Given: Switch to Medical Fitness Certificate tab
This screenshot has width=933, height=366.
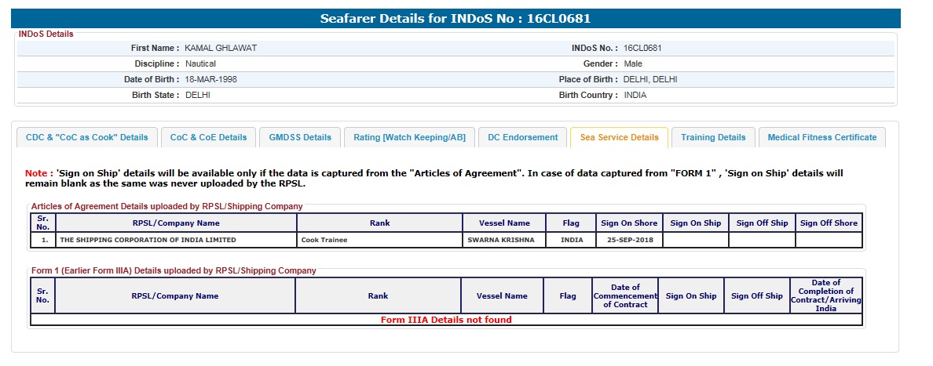Looking at the screenshot, I should click(821, 137).
